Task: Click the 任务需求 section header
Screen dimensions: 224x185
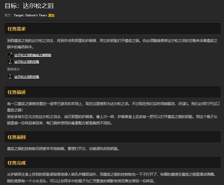Action: tap(17, 29)
